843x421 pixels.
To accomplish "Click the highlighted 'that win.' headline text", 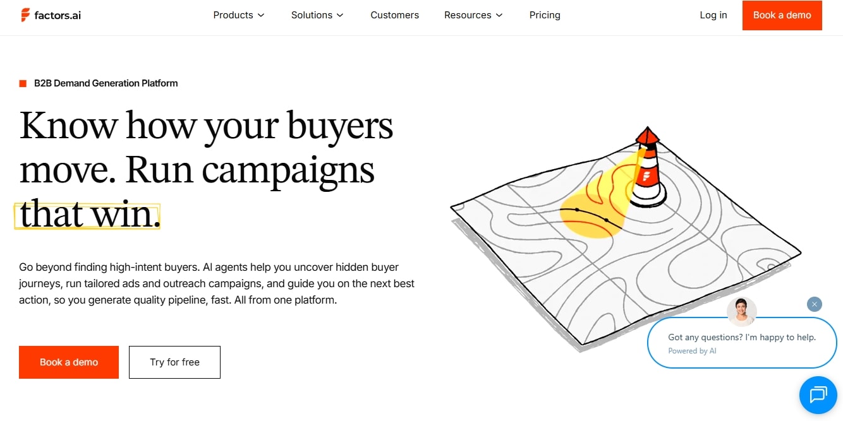I will 87,215.
